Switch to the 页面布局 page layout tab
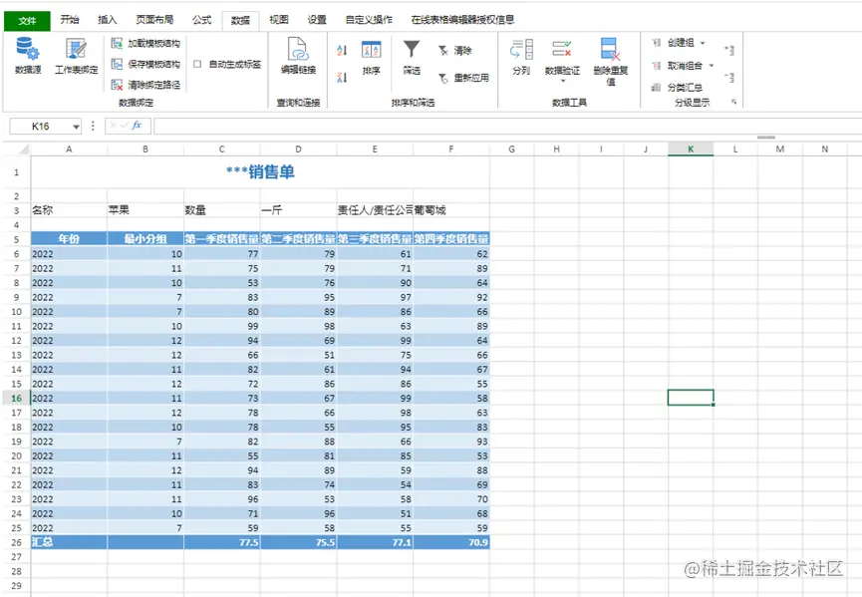Screen dimensions: 862x597 tap(154, 20)
